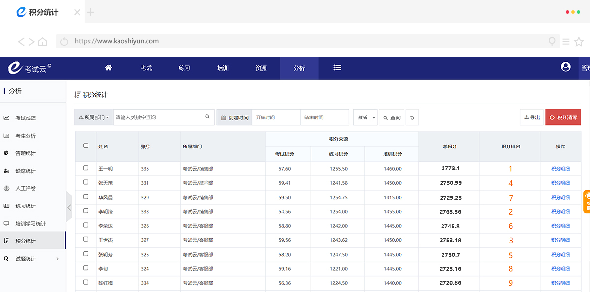
Task: Click the lightbulb icon in address bar
Action: point(552,42)
